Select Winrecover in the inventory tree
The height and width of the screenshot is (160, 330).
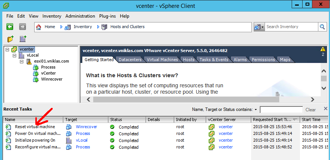click(x=52, y=79)
